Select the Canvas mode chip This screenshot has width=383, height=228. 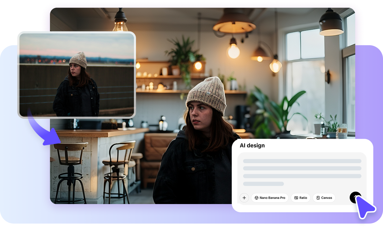tap(324, 198)
